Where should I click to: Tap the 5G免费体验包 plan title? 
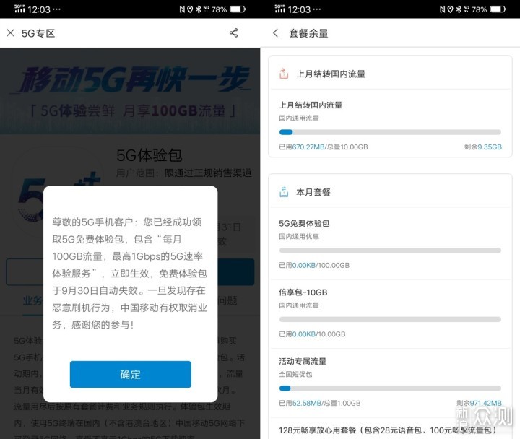[304, 224]
